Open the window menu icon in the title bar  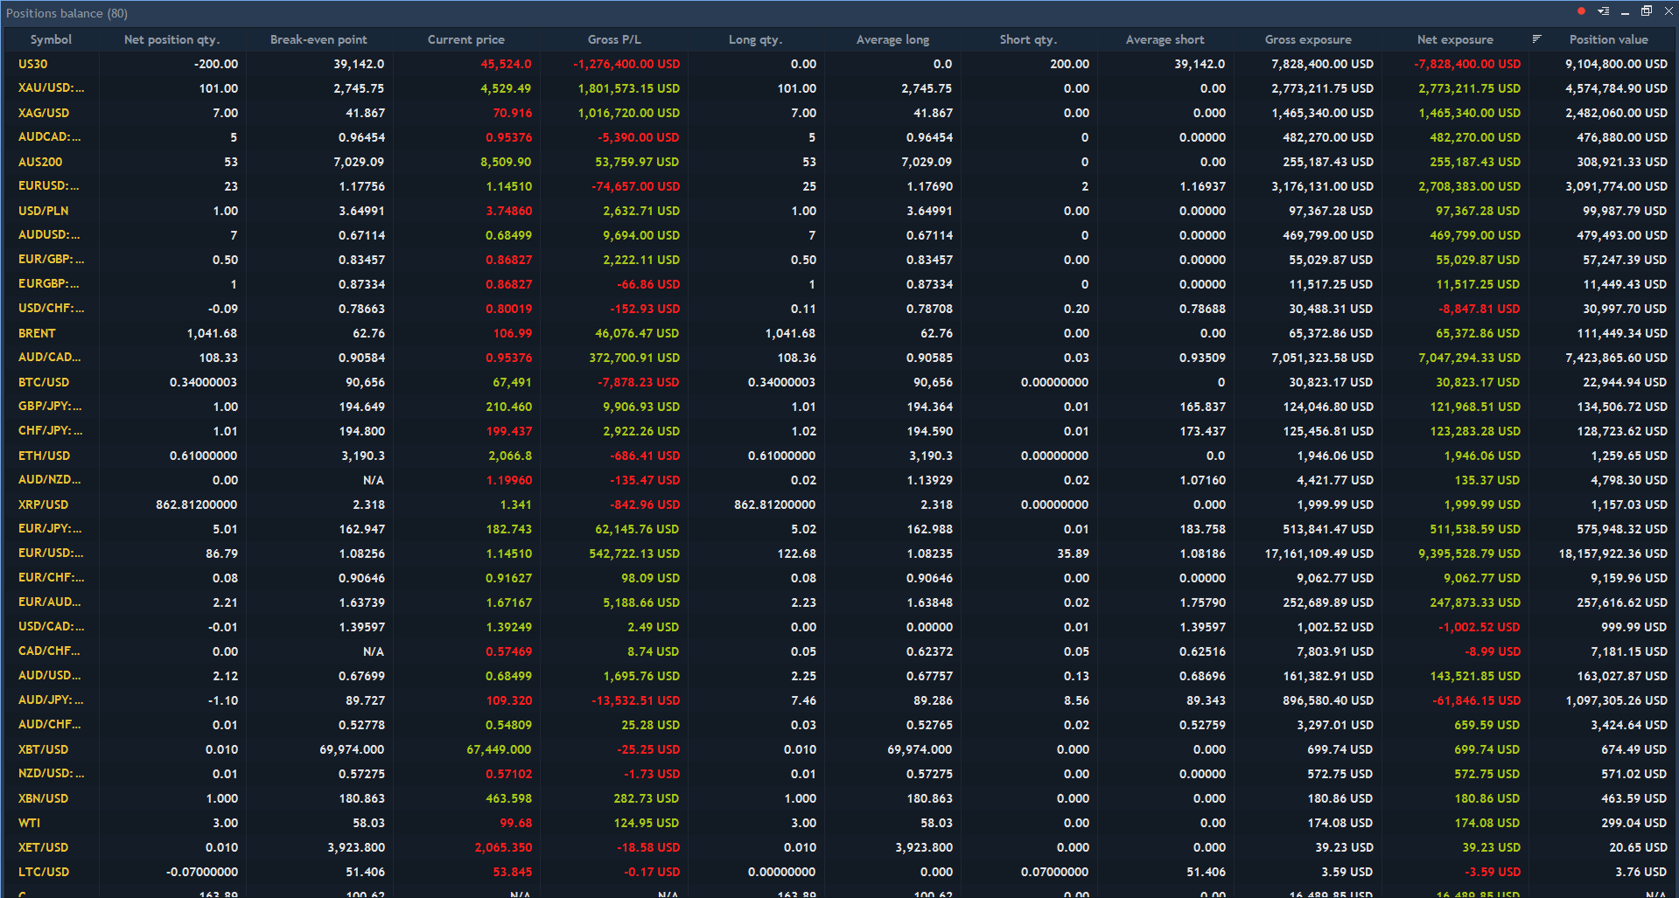(x=1604, y=10)
